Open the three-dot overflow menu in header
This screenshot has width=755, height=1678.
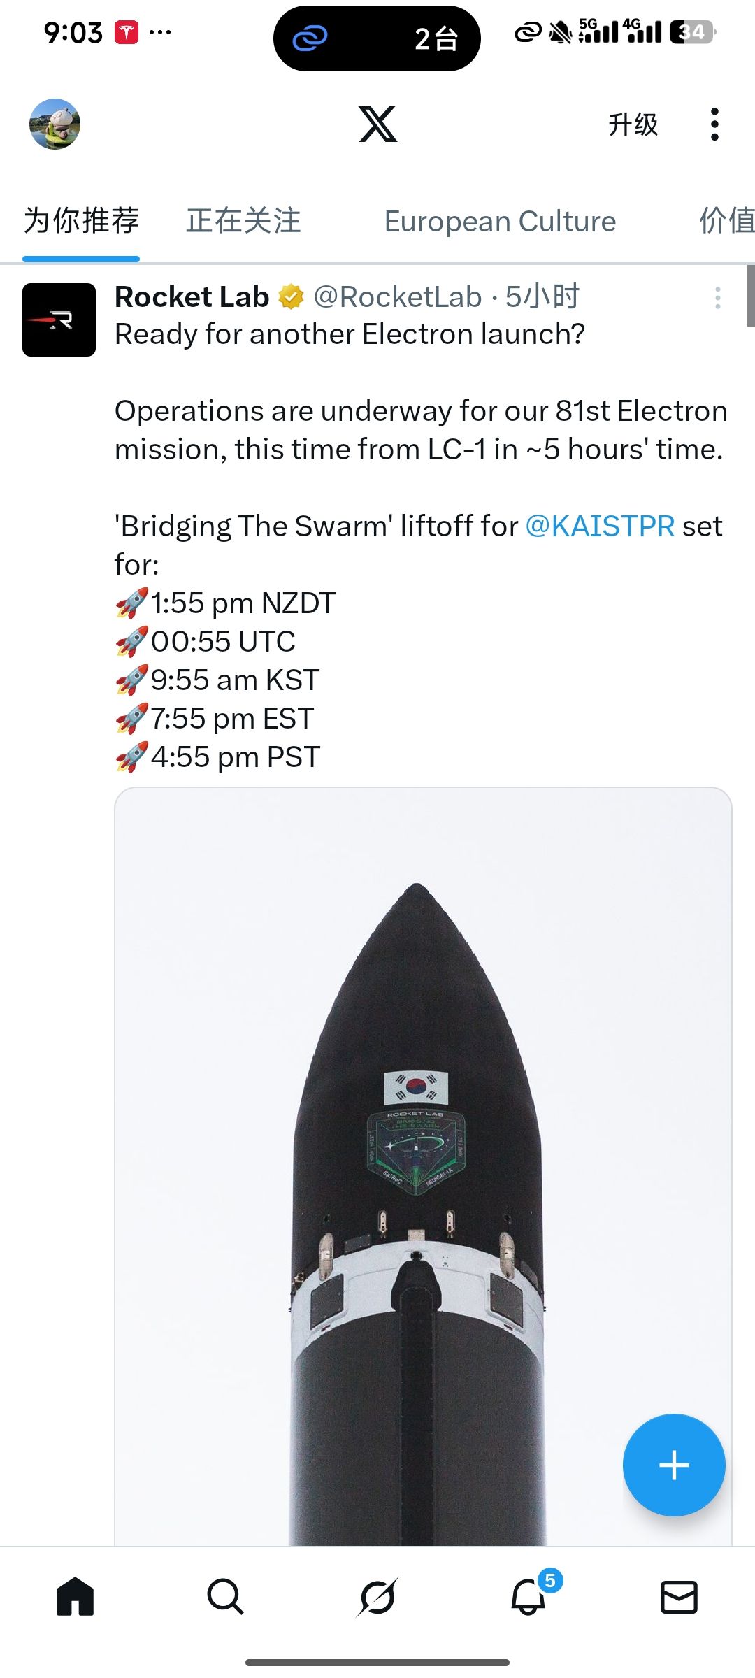tap(714, 124)
